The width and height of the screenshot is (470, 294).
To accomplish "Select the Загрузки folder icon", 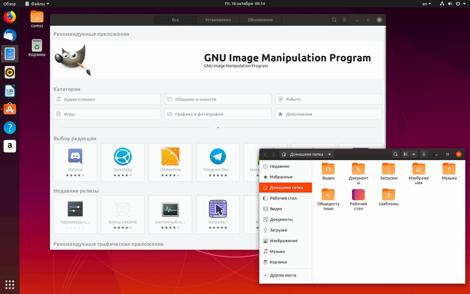I will coord(389,172).
